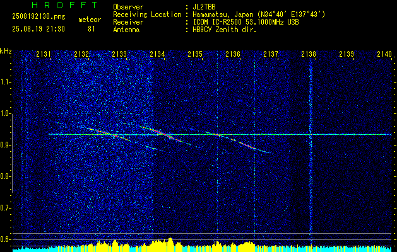Click the HROFFT title text
397x252 pixels.
64,5
